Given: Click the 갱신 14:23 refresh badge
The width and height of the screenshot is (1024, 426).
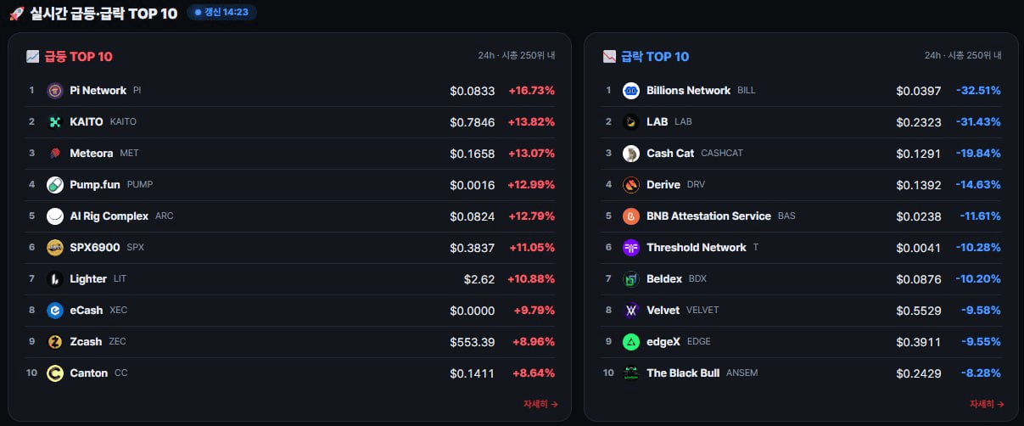Looking at the screenshot, I should click(221, 13).
